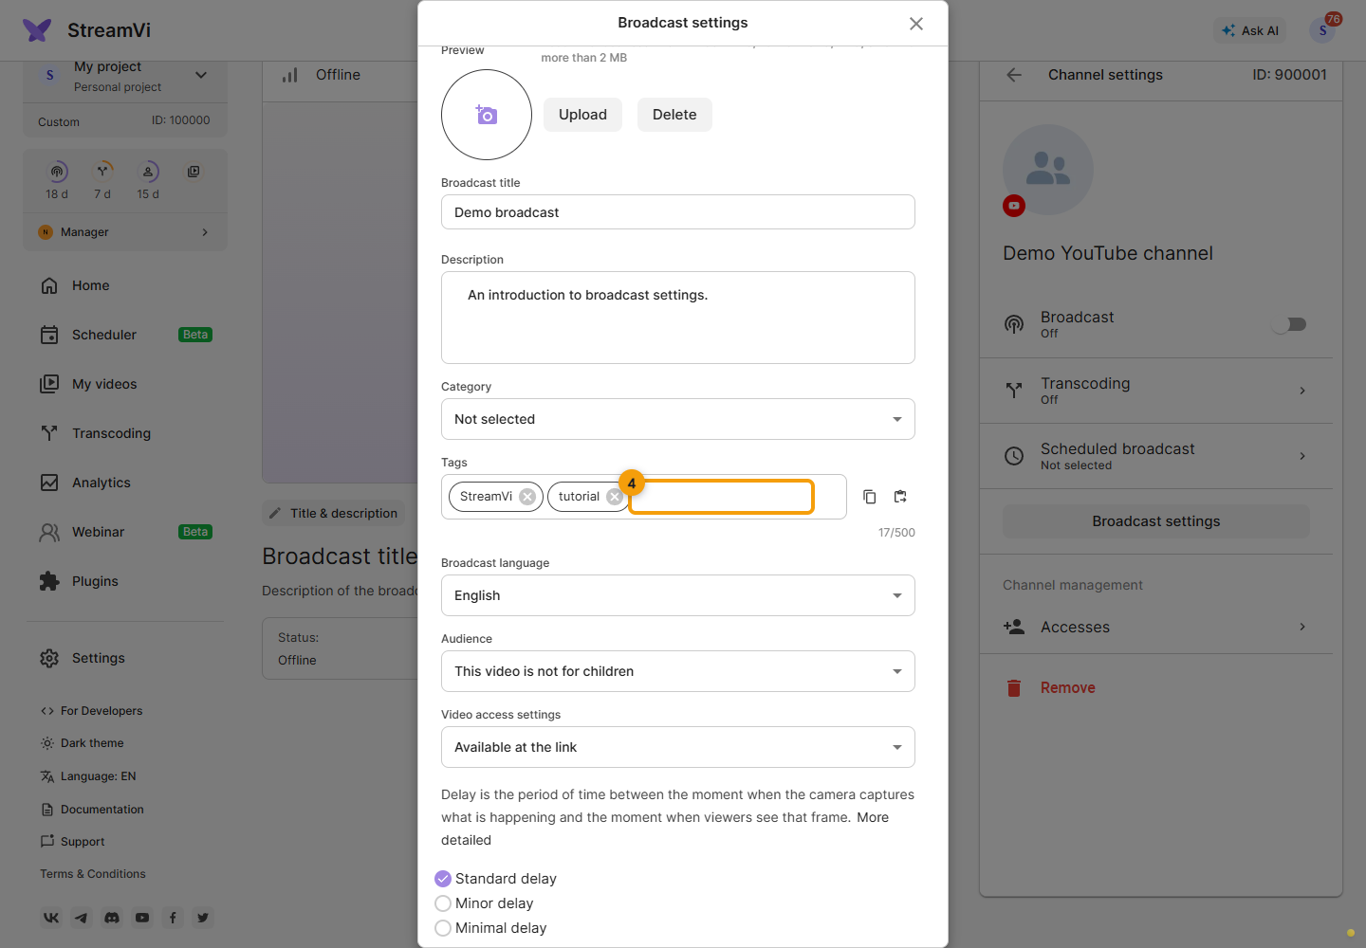The height and width of the screenshot is (948, 1366).
Task: Click the Delete preview button
Action: [x=674, y=115]
